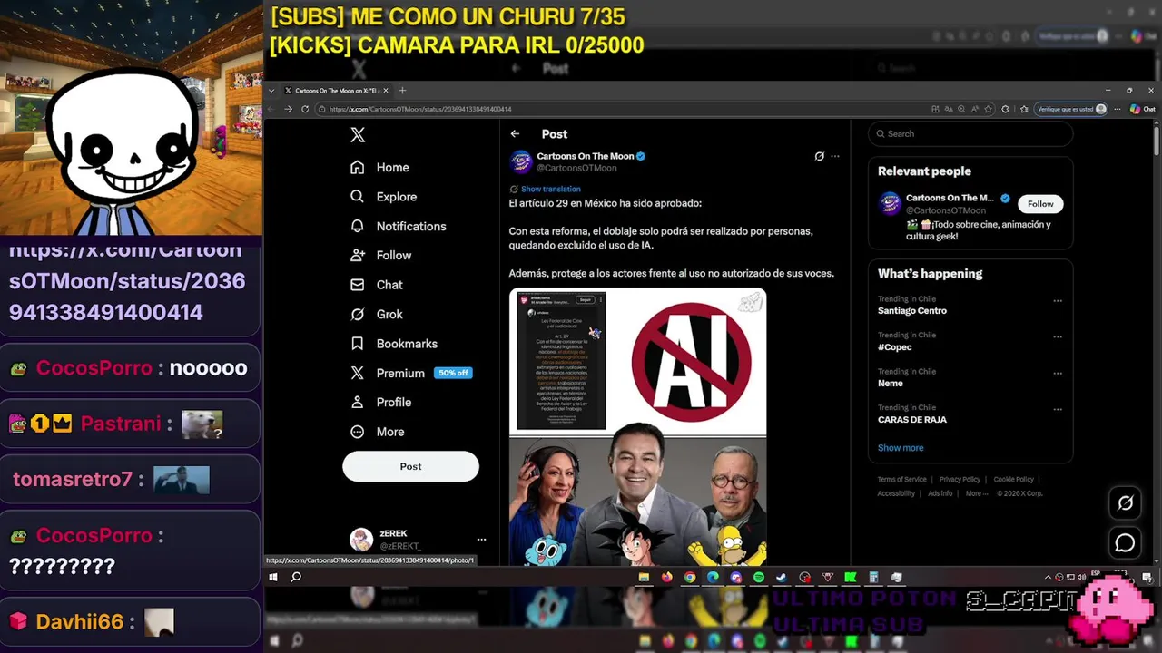Open Firefox from the taskbar
This screenshot has width=1162, height=653.
[x=667, y=577]
